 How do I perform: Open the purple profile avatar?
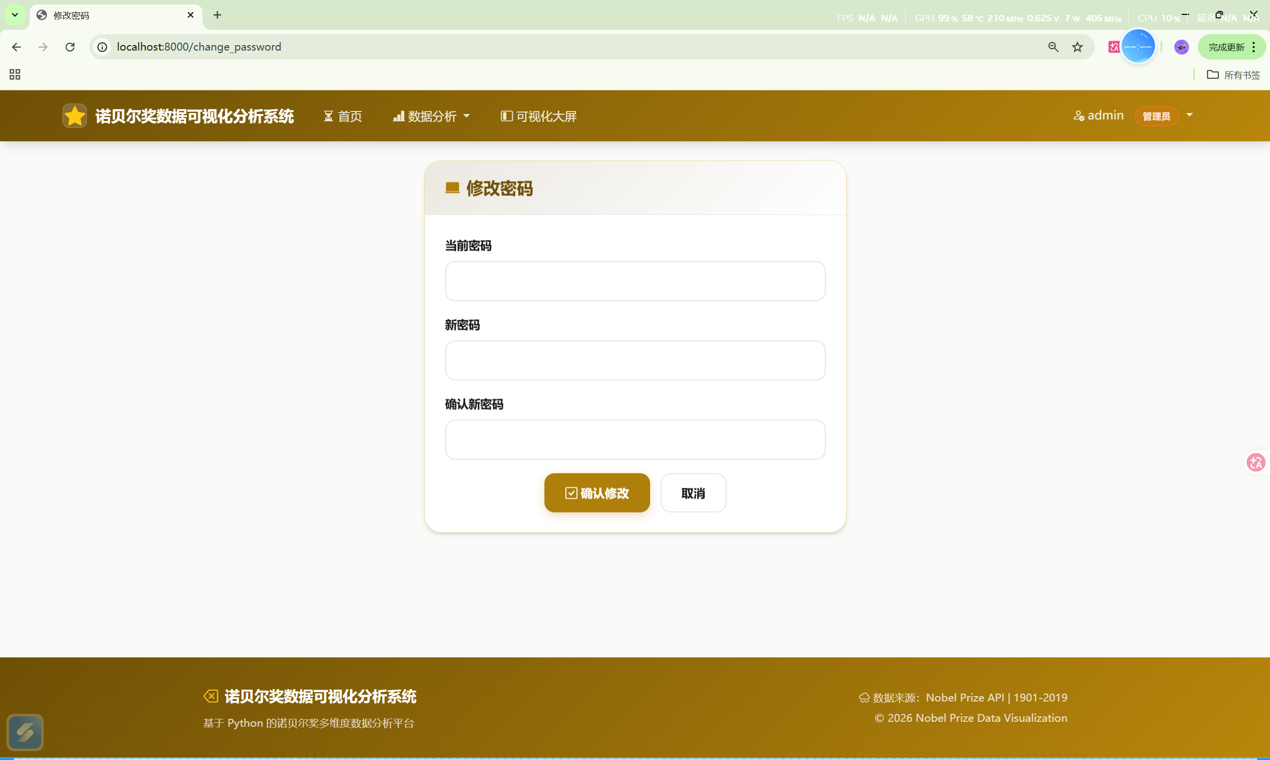(1181, 47)
